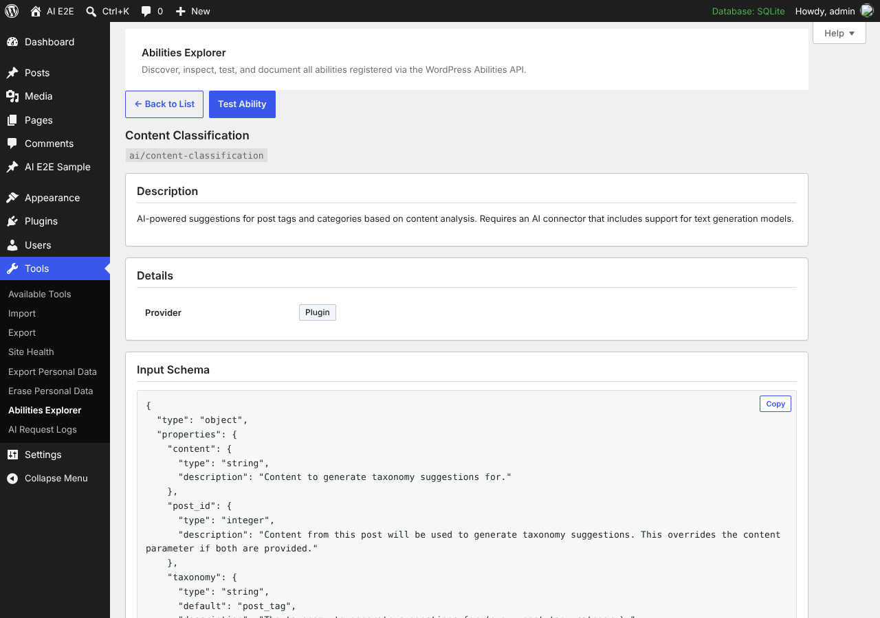Screen dimensions: 880x618
Task: Click the plus New content icon
Action: pyautogui.click(x=180, y=12)
